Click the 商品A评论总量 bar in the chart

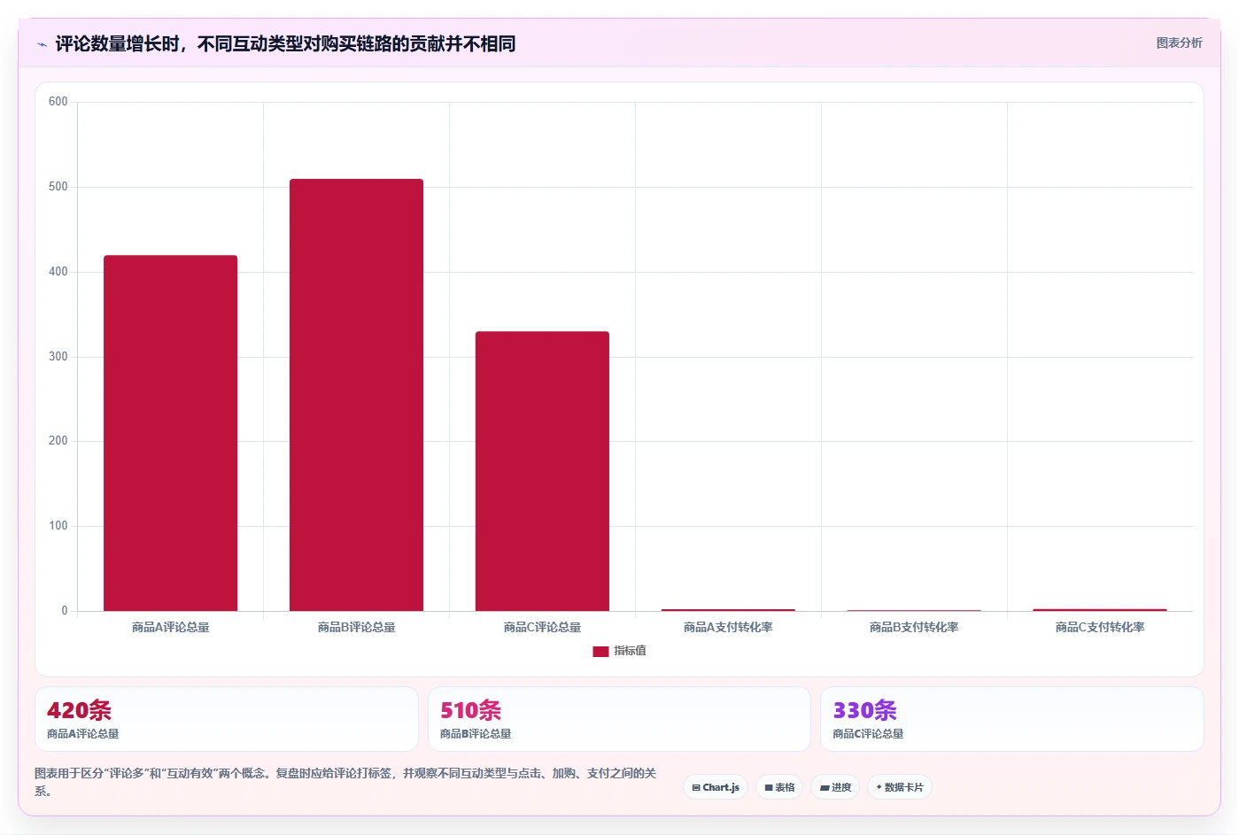[x=170, y=433]
